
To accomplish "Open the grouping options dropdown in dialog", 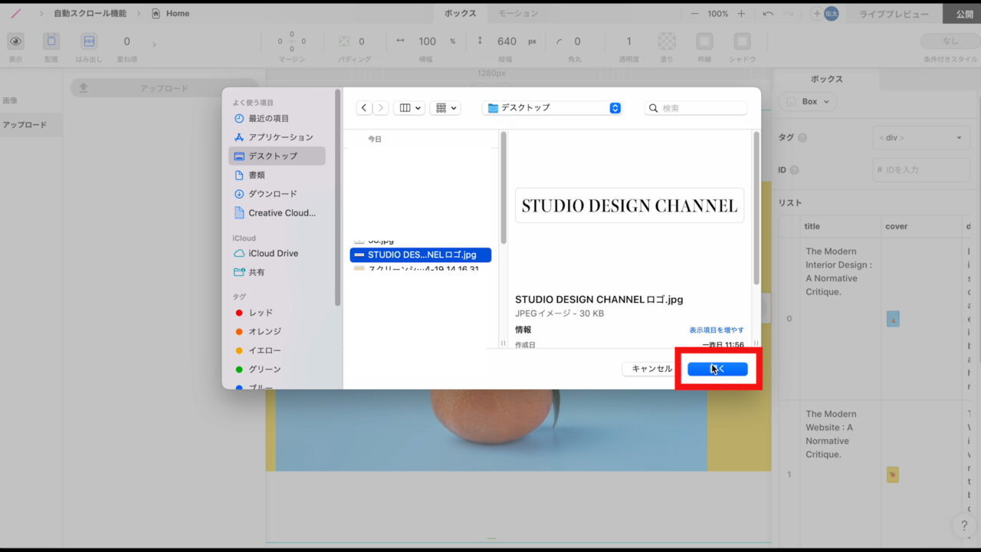I will 445,108.
